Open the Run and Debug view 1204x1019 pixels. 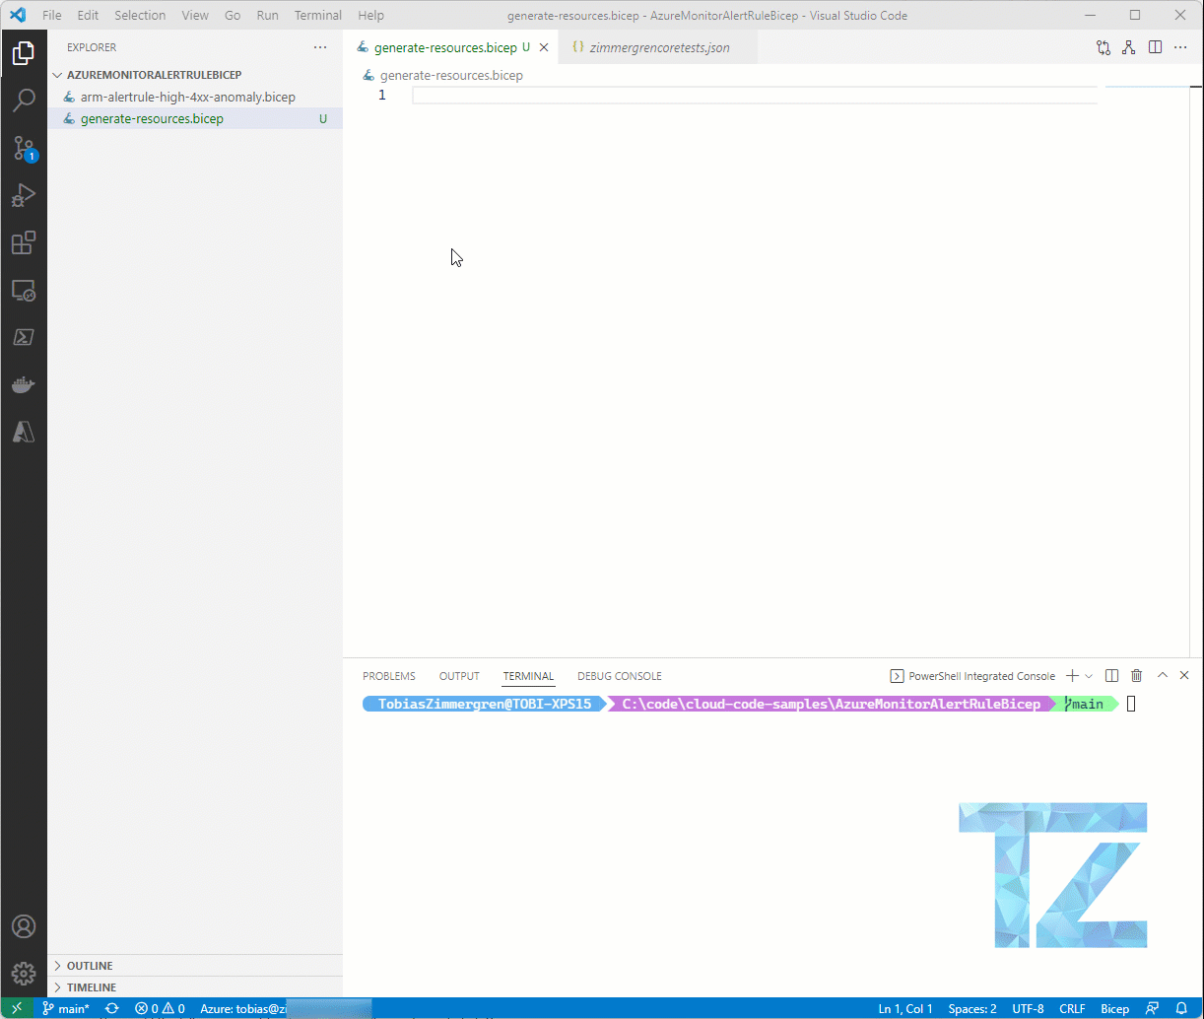[24, 194]
